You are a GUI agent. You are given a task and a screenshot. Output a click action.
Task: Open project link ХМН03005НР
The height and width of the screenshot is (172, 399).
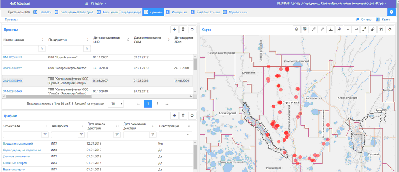tap(13, 67)
